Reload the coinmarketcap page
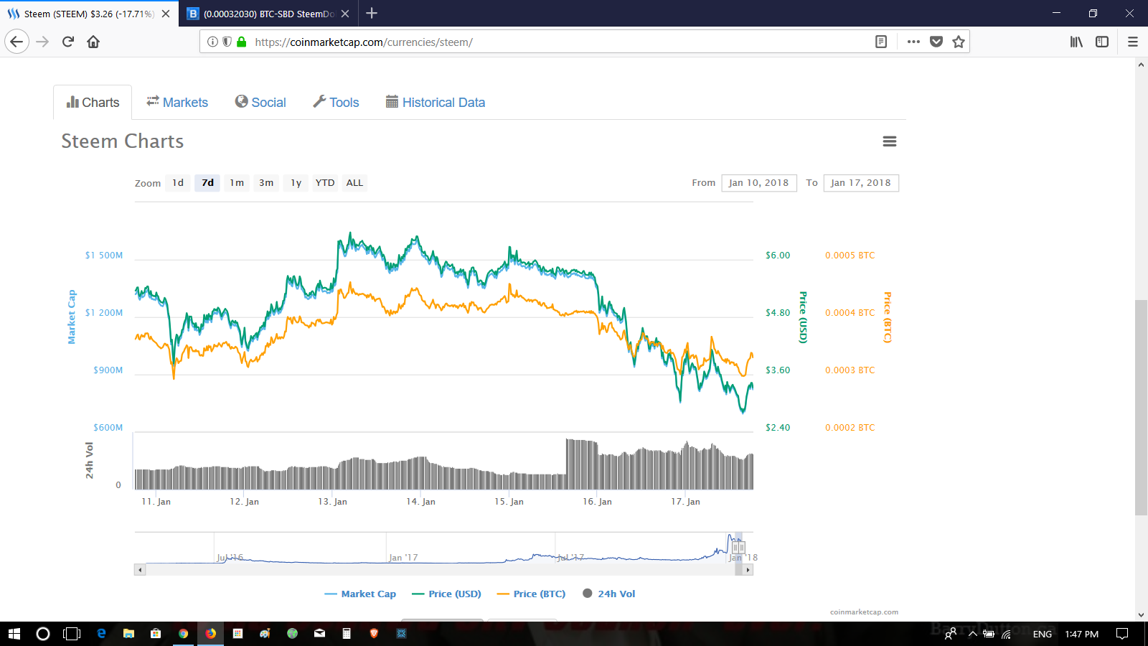 68,42
